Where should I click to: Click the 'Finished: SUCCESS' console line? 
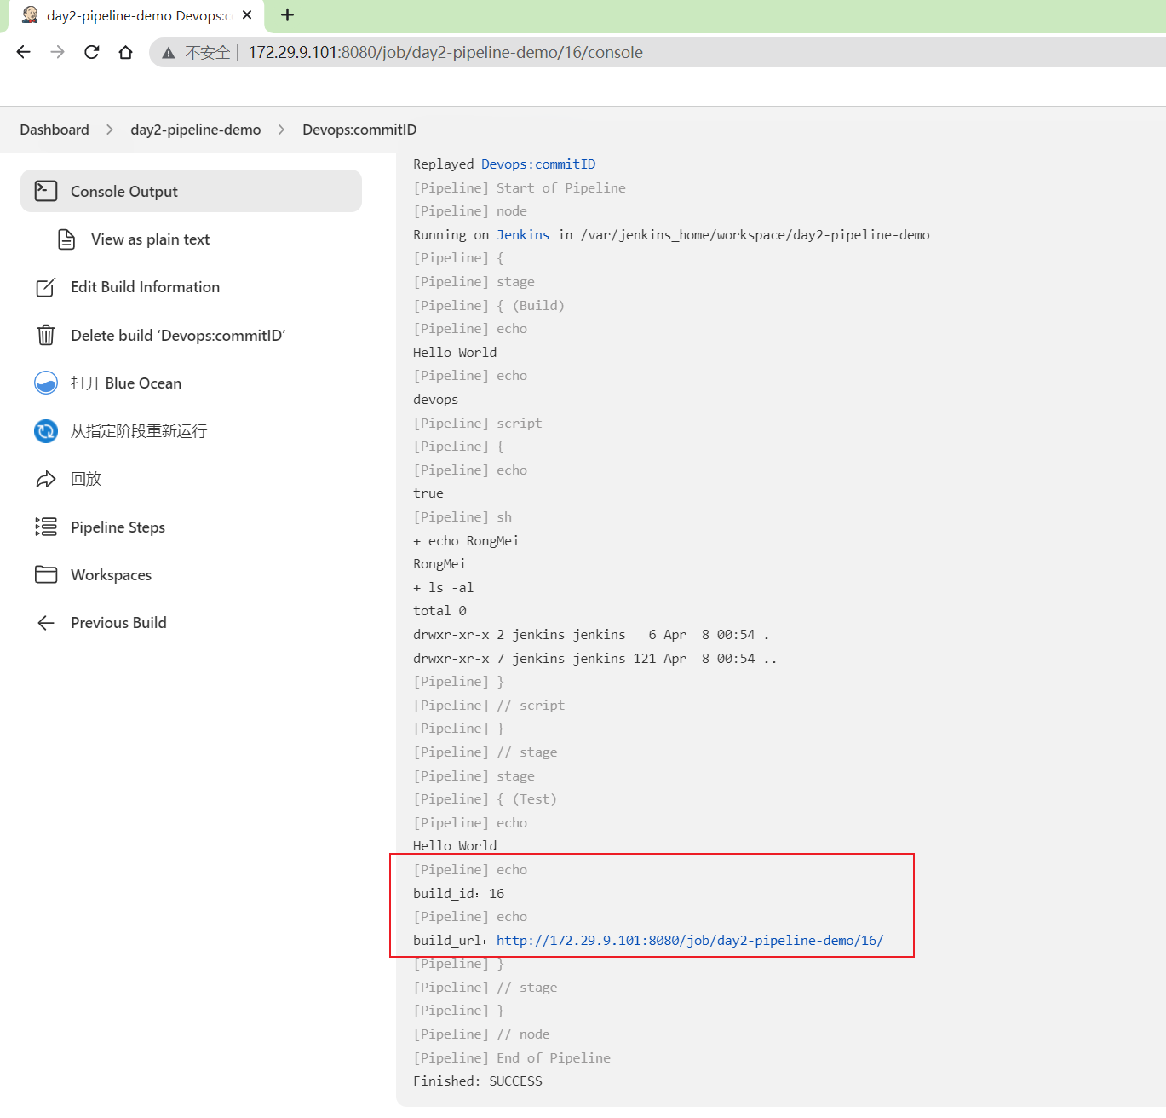click(x=478, y=1081)
